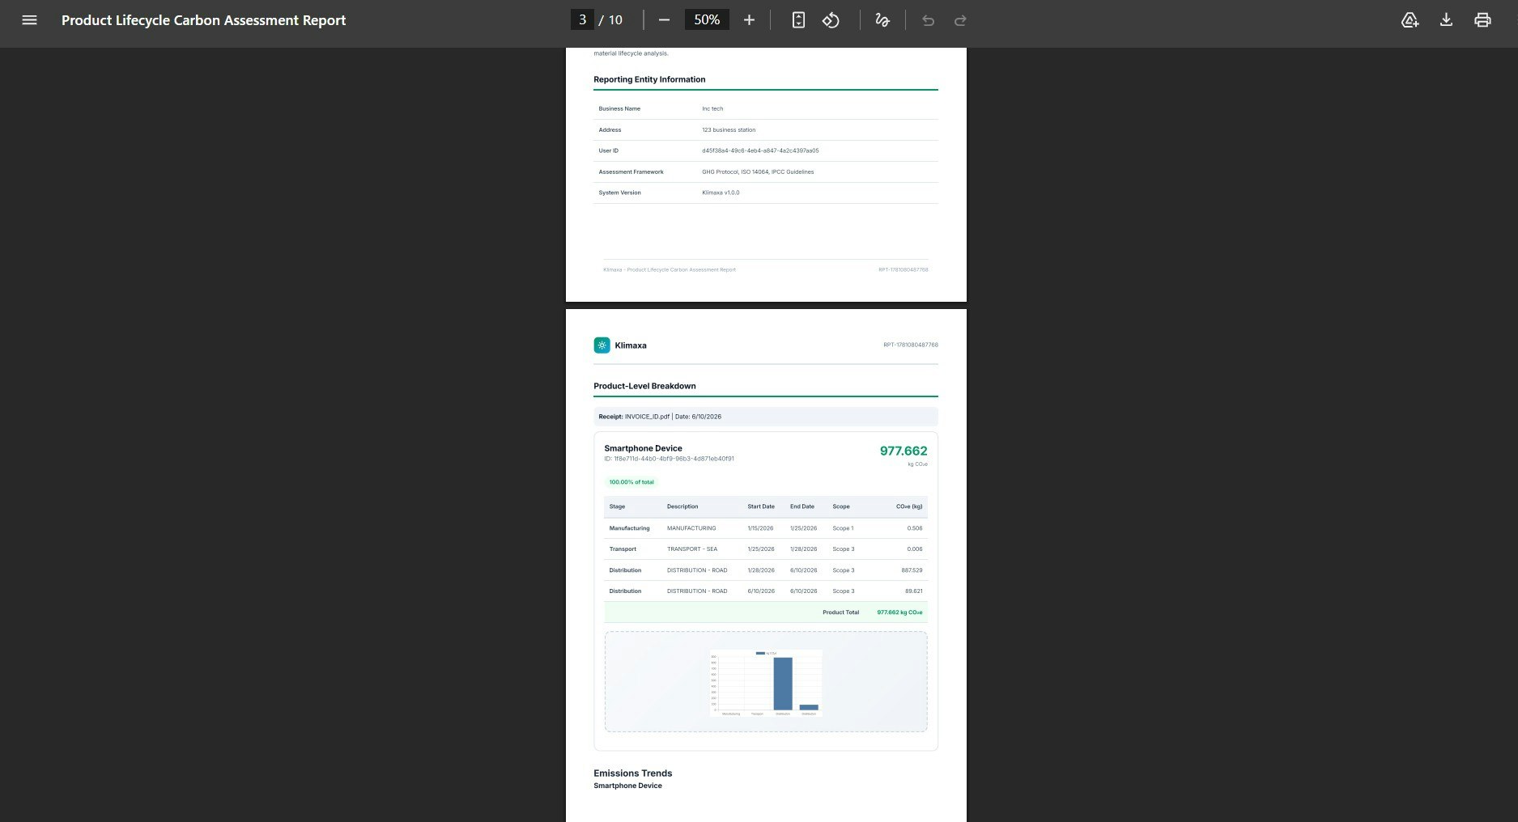Zoom out with the minus button
This screenshot has width=1518, height=822.
pos(664,20)
